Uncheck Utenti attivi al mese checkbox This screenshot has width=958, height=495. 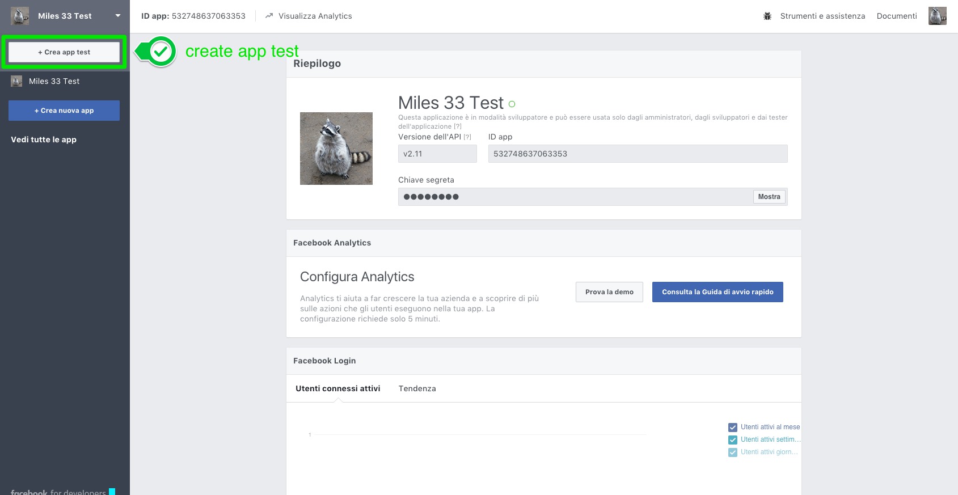(733, 428)
